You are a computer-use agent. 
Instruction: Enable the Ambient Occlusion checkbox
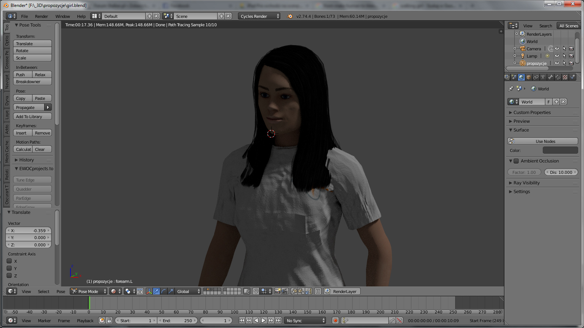tap(516, 161)
